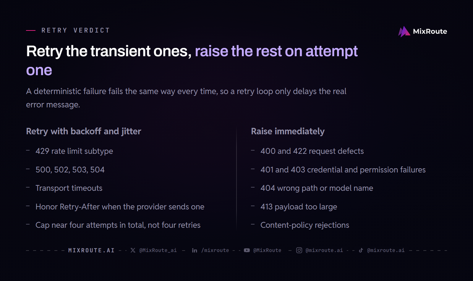The height and width of the screenshot is (281, 473).
Task: Open the @mixroute.ai Instagram handle
Action: tap(324, 250)
